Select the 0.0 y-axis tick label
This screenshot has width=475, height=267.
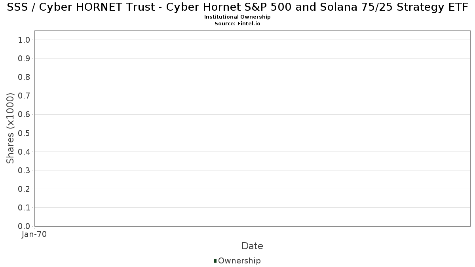[x=25, y=226]
